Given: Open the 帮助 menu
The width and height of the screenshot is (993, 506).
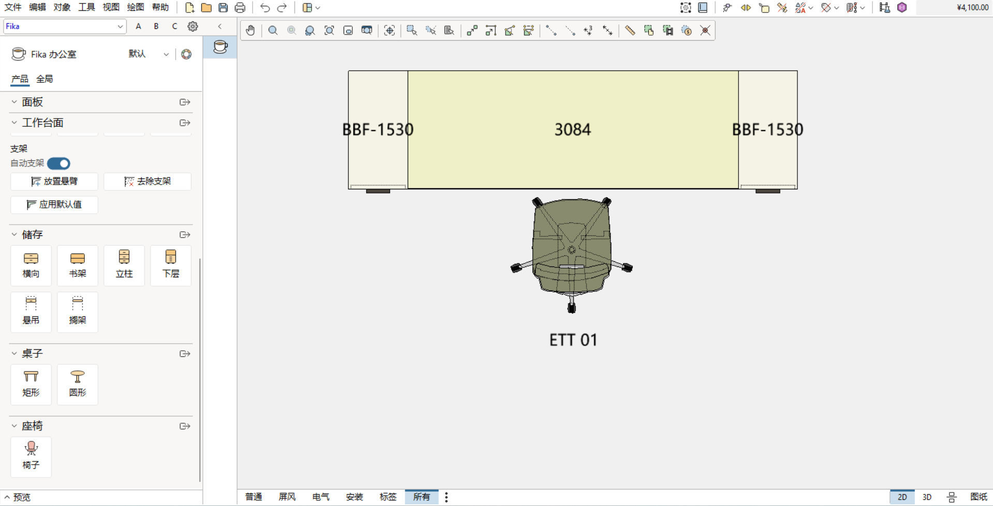Looking at the screenshot, I should (x=160, y=7).
